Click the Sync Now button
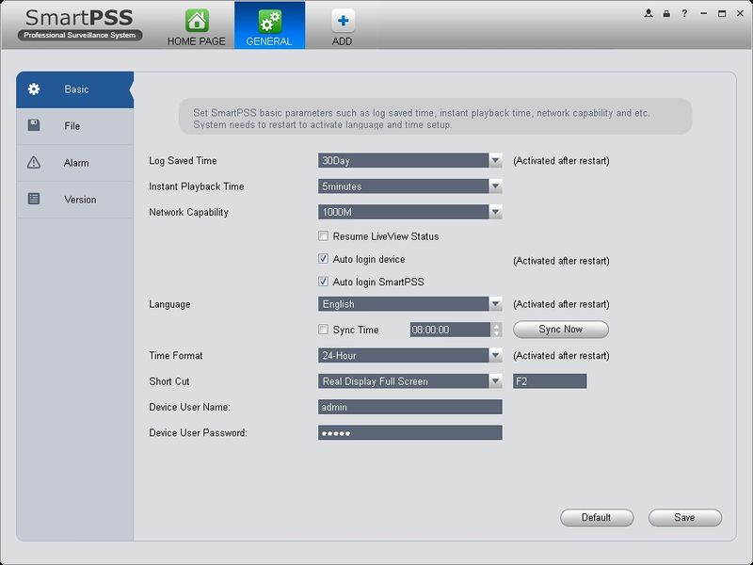Screen dimensions: 753x565 coord(560,330)
